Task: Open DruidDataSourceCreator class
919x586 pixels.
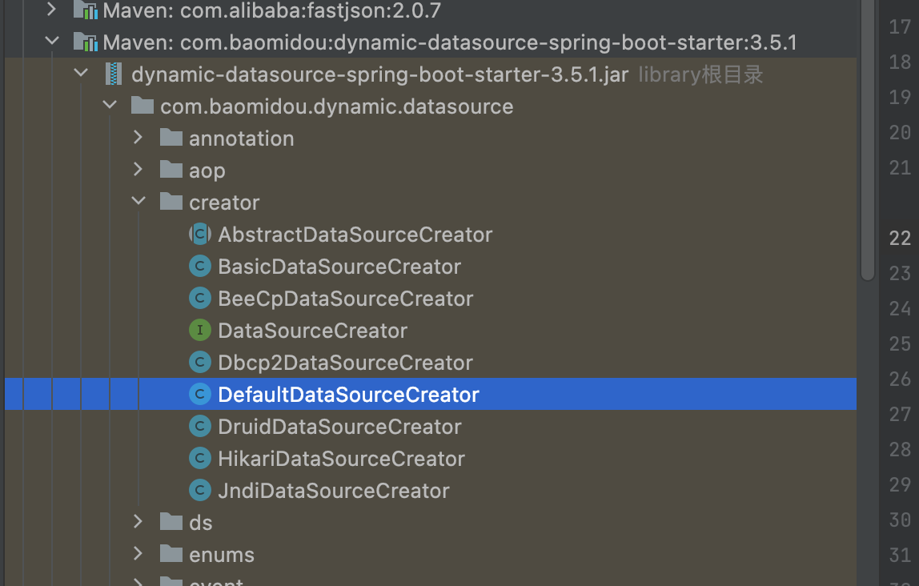Action: tap(340, 427)
